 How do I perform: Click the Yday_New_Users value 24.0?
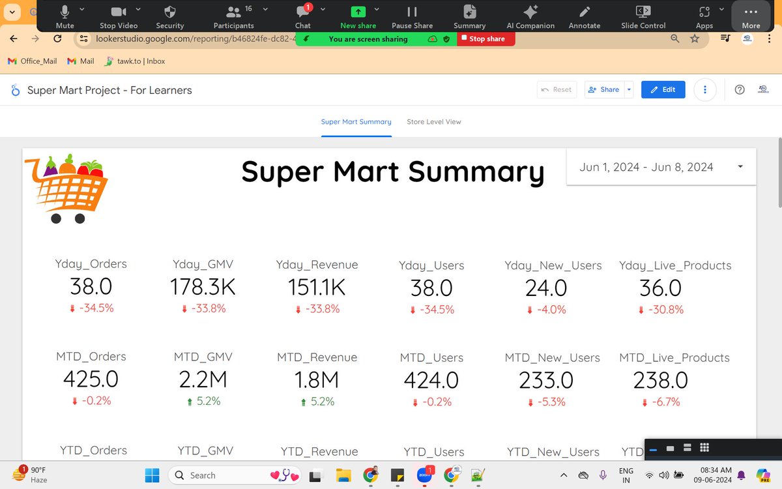point(546,288)
